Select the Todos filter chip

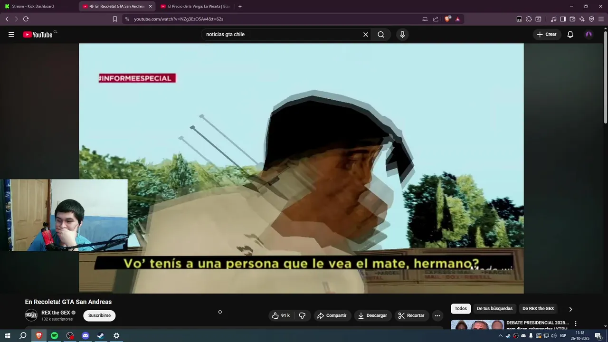click(461, 309)
